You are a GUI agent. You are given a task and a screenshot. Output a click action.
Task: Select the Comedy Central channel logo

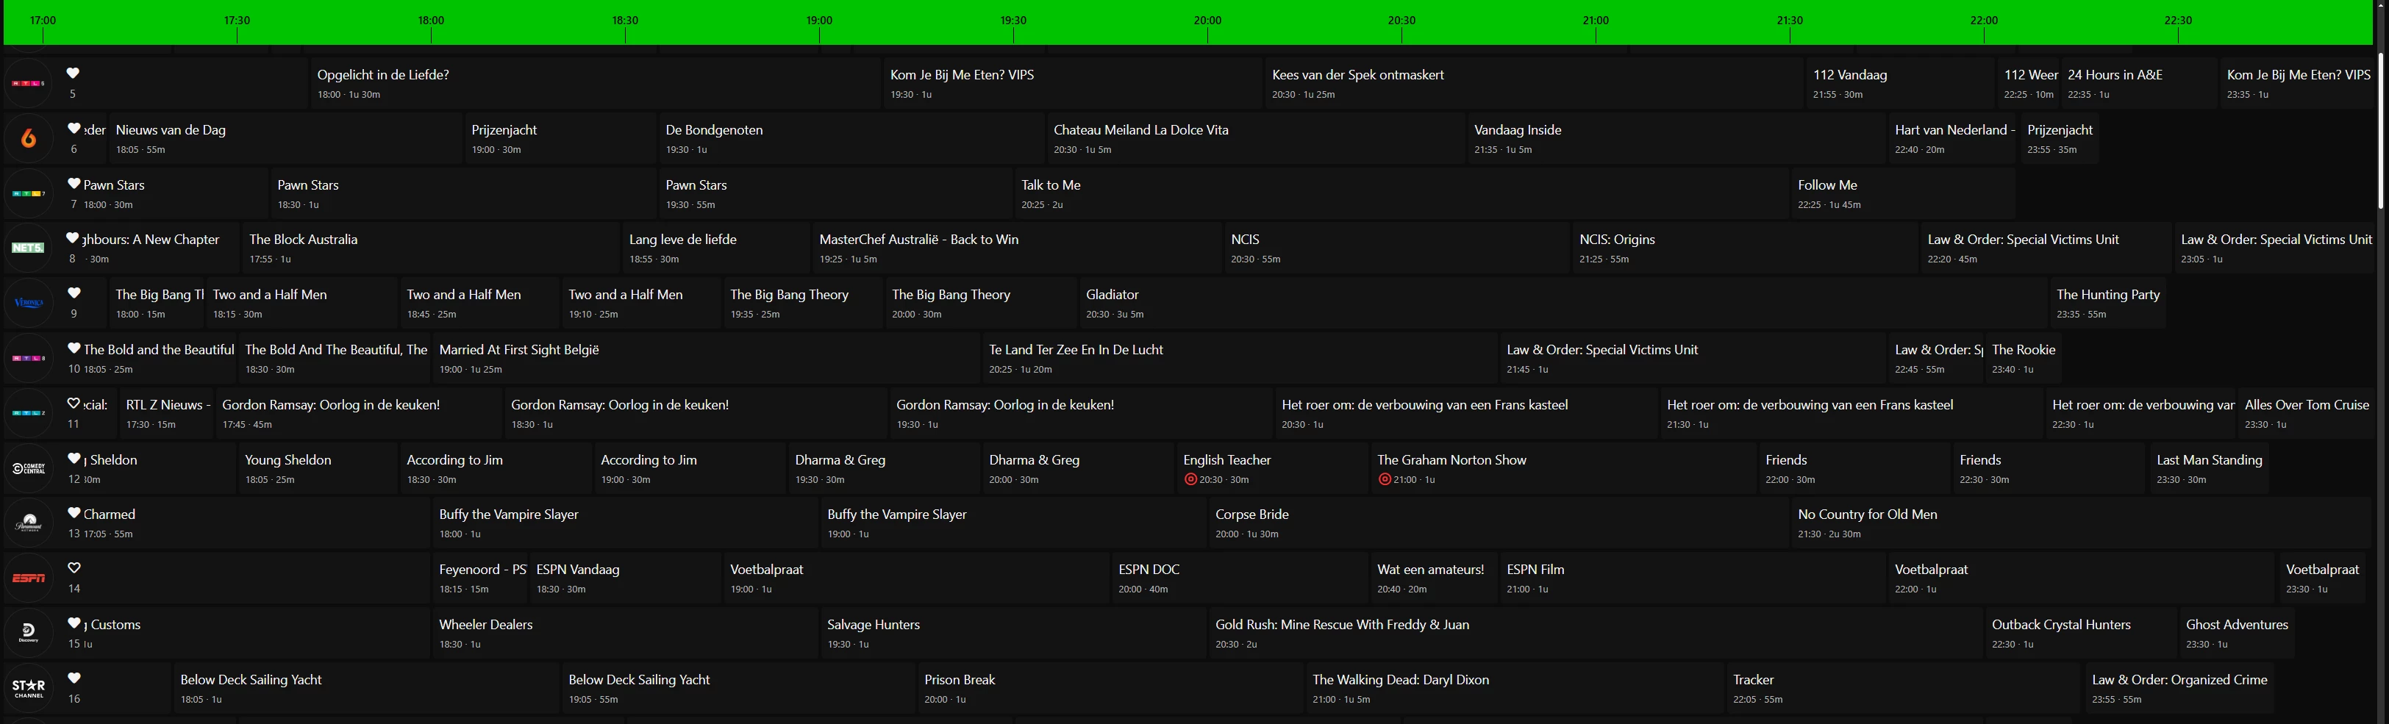pyautogui.click(x=28, y=468)
